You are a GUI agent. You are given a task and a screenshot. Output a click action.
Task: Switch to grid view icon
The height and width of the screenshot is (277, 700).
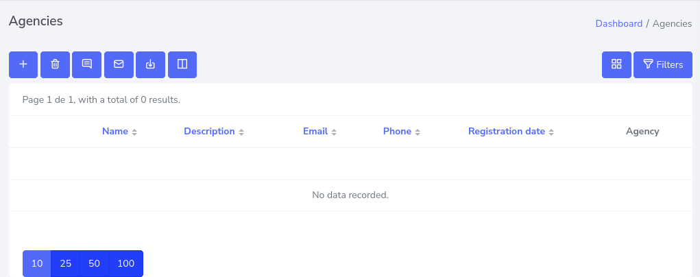coord(616,64)
